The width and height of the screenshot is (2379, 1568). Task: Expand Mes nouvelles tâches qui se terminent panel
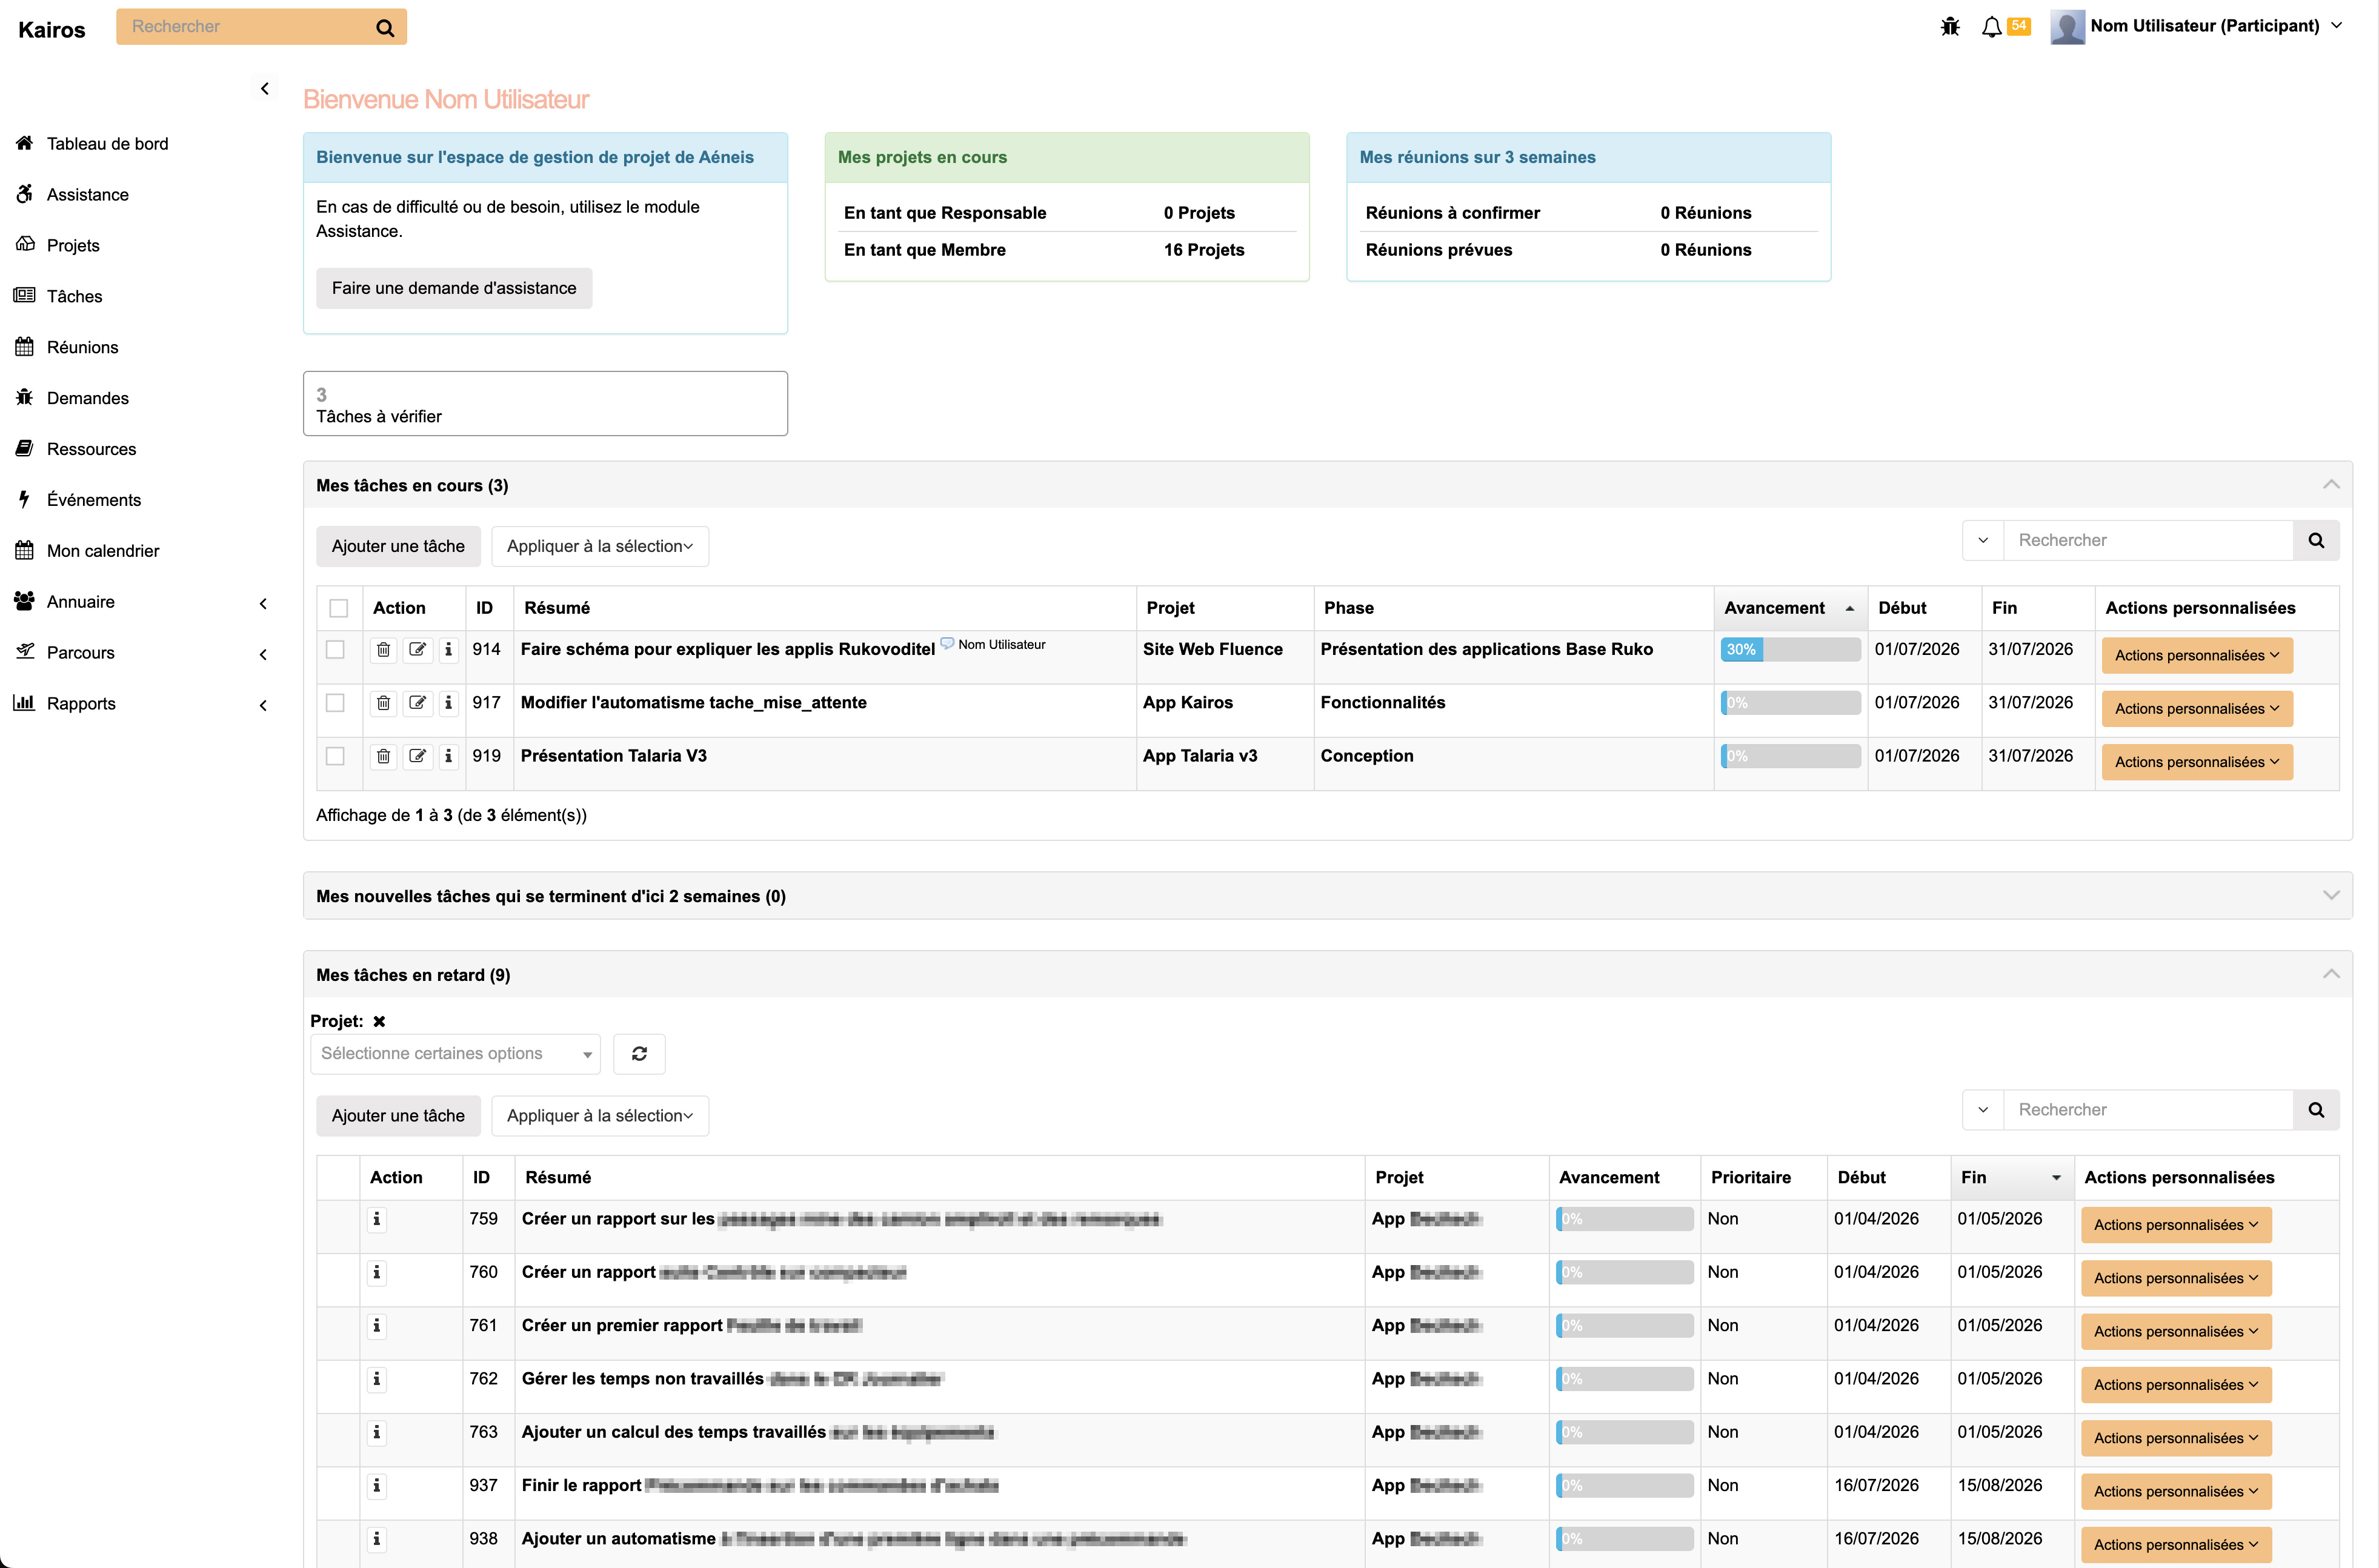pyautogui.click(x=2331, y=896)
